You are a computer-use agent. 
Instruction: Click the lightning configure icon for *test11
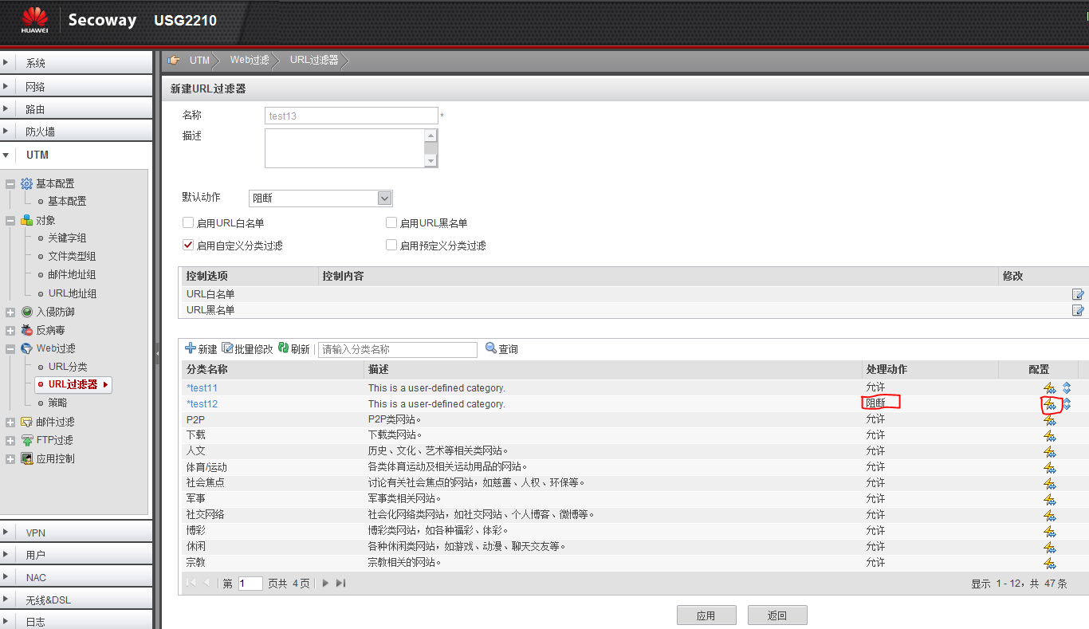tap(1050, 388)
